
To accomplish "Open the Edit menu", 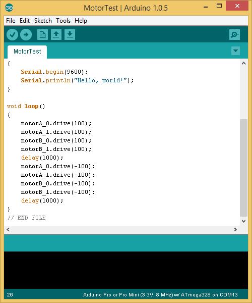I will [25, 21].
